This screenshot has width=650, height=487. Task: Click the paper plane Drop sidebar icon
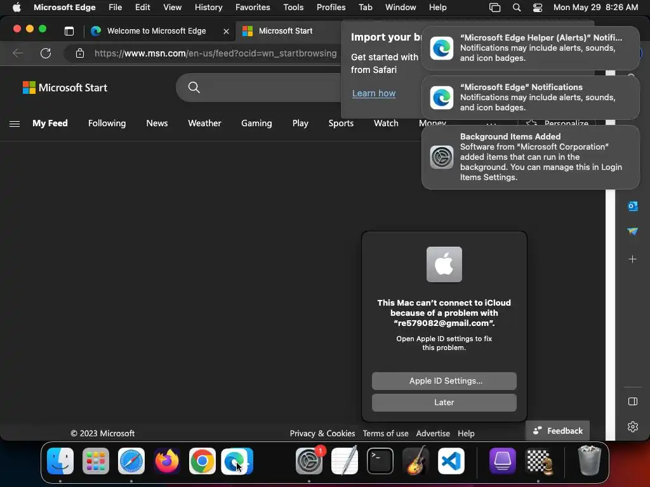coord(633,231)
